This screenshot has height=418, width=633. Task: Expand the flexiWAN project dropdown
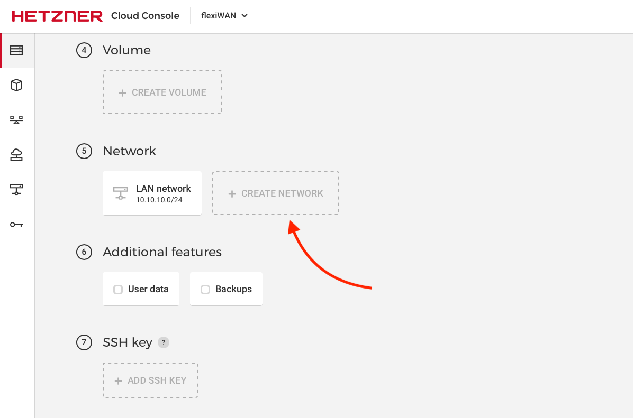224,16
